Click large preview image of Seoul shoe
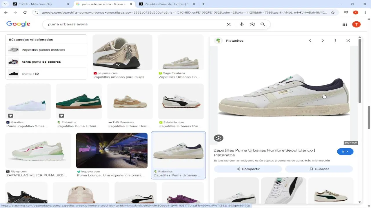This screenshot has width=371, height=208. [x=284, y=95]
